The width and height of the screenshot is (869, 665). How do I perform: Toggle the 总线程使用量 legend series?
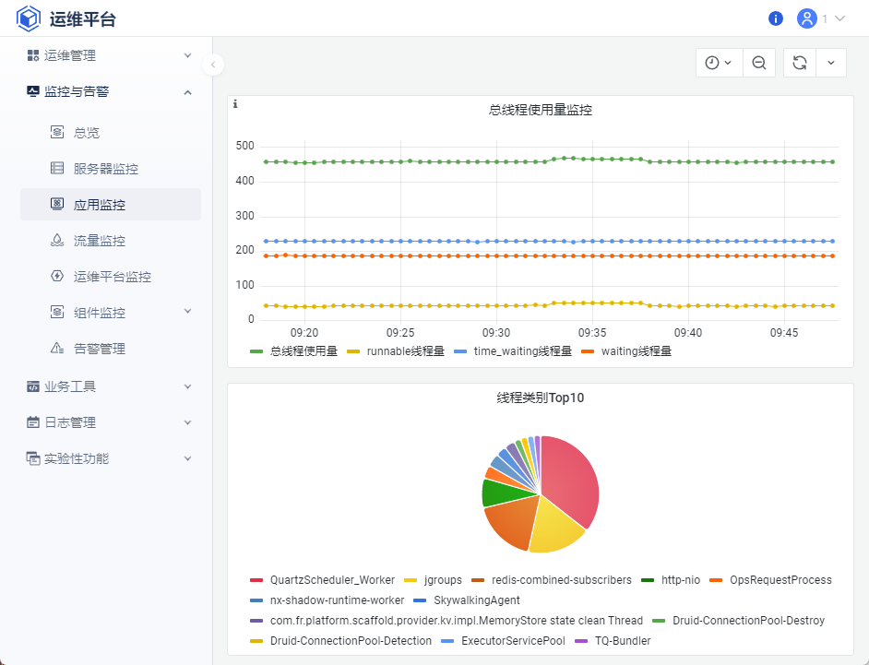tap(293, 351)
